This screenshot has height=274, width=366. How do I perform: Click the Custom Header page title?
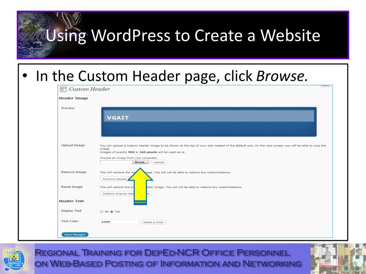[89, 89]
